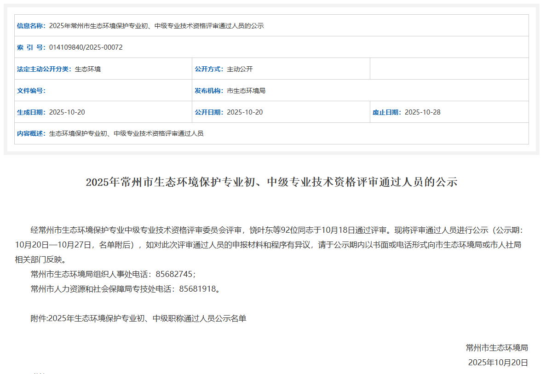Click the 常州市生态环境局 signature
546x374 pixels.
(496, 347)
